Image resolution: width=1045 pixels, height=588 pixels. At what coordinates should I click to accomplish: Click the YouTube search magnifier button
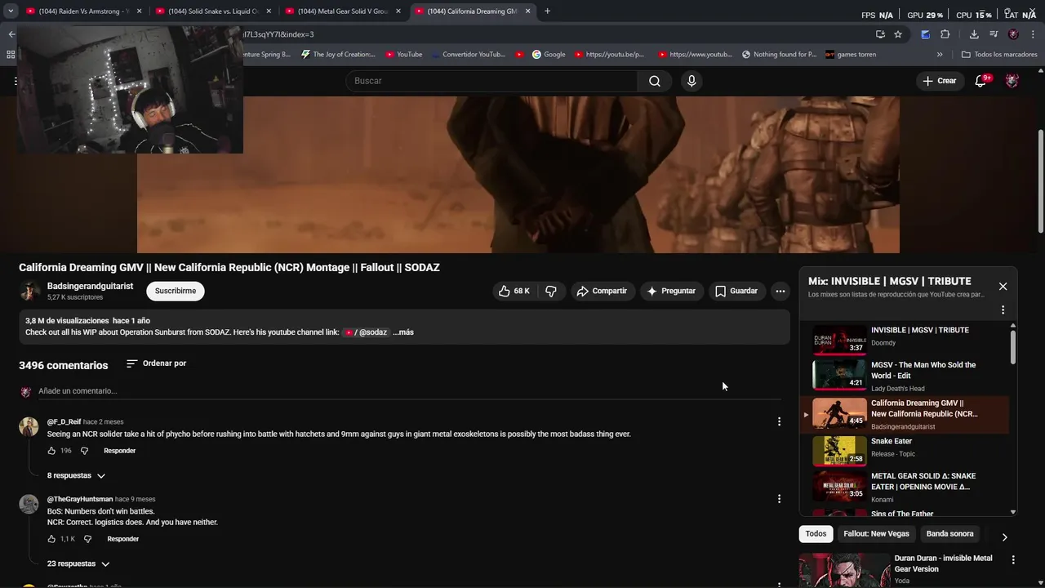[x=655, y=81]
